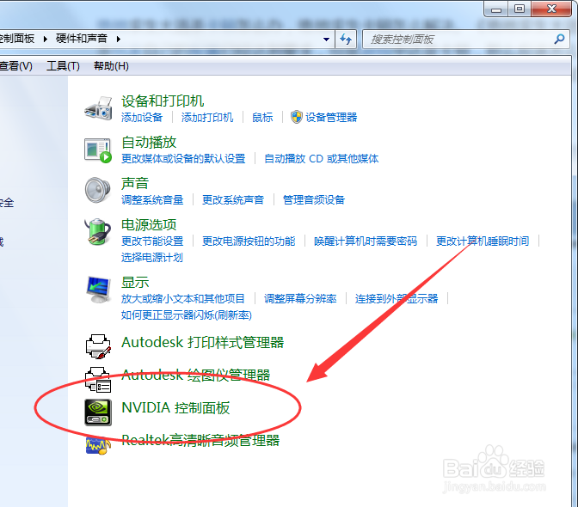This screenshot has width=578, height=507.
Task: Click the search magnifier icon
Action: [x=559, y=39]
